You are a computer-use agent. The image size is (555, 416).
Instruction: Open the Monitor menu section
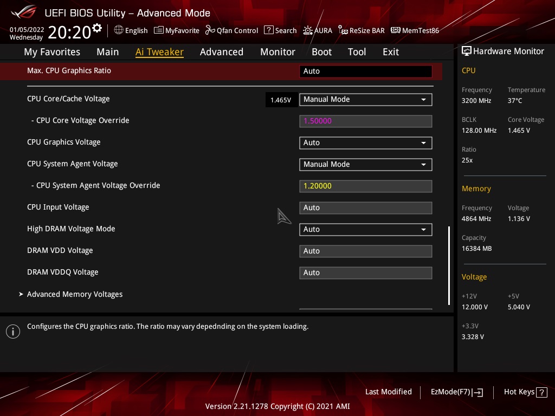point(277,51)
